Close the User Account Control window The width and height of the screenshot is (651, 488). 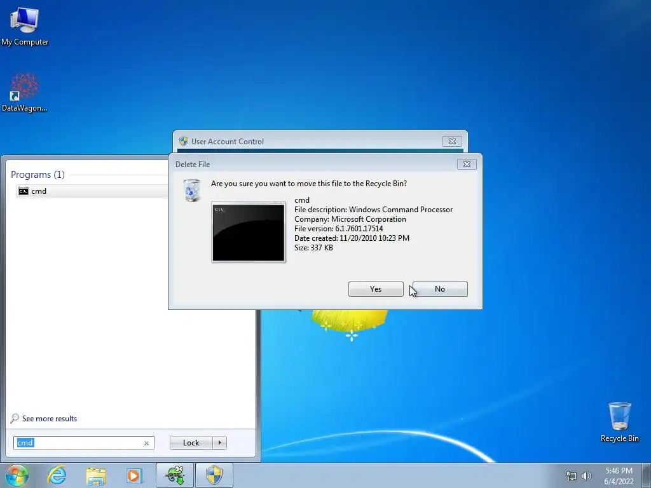(x=452, y=142)
